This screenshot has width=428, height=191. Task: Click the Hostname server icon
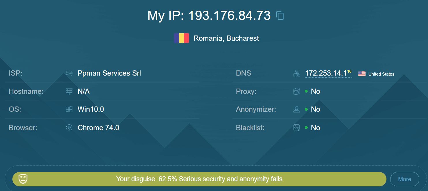tap(69, 91)
